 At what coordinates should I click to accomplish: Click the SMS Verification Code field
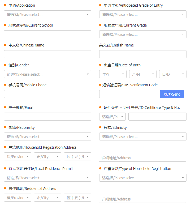128,94
